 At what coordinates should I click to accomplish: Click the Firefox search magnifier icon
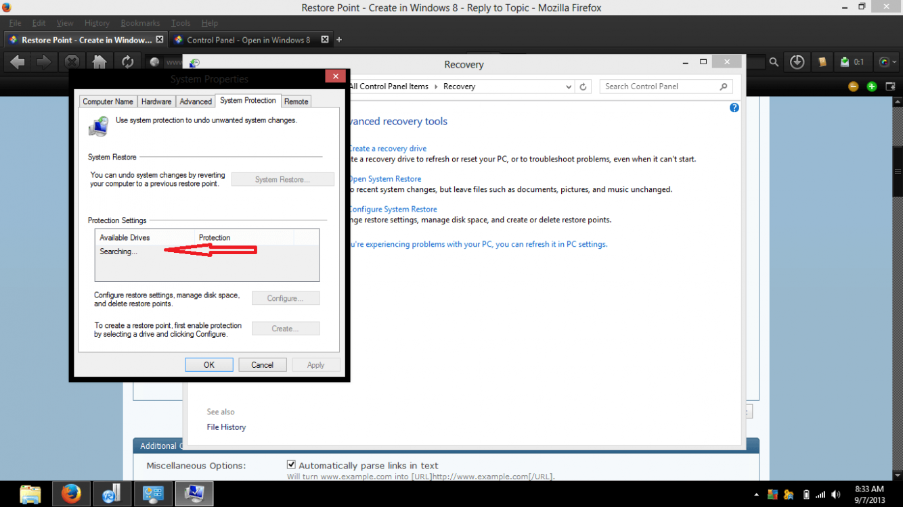point(774,62)
